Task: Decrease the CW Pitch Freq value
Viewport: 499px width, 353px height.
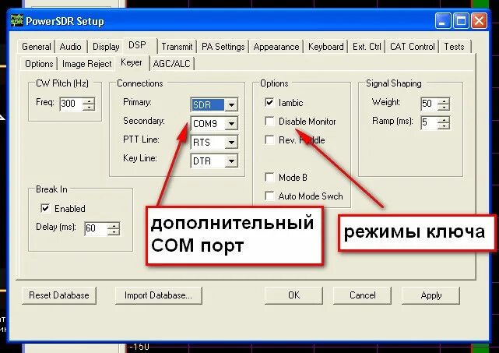Action: click(89, 107)
